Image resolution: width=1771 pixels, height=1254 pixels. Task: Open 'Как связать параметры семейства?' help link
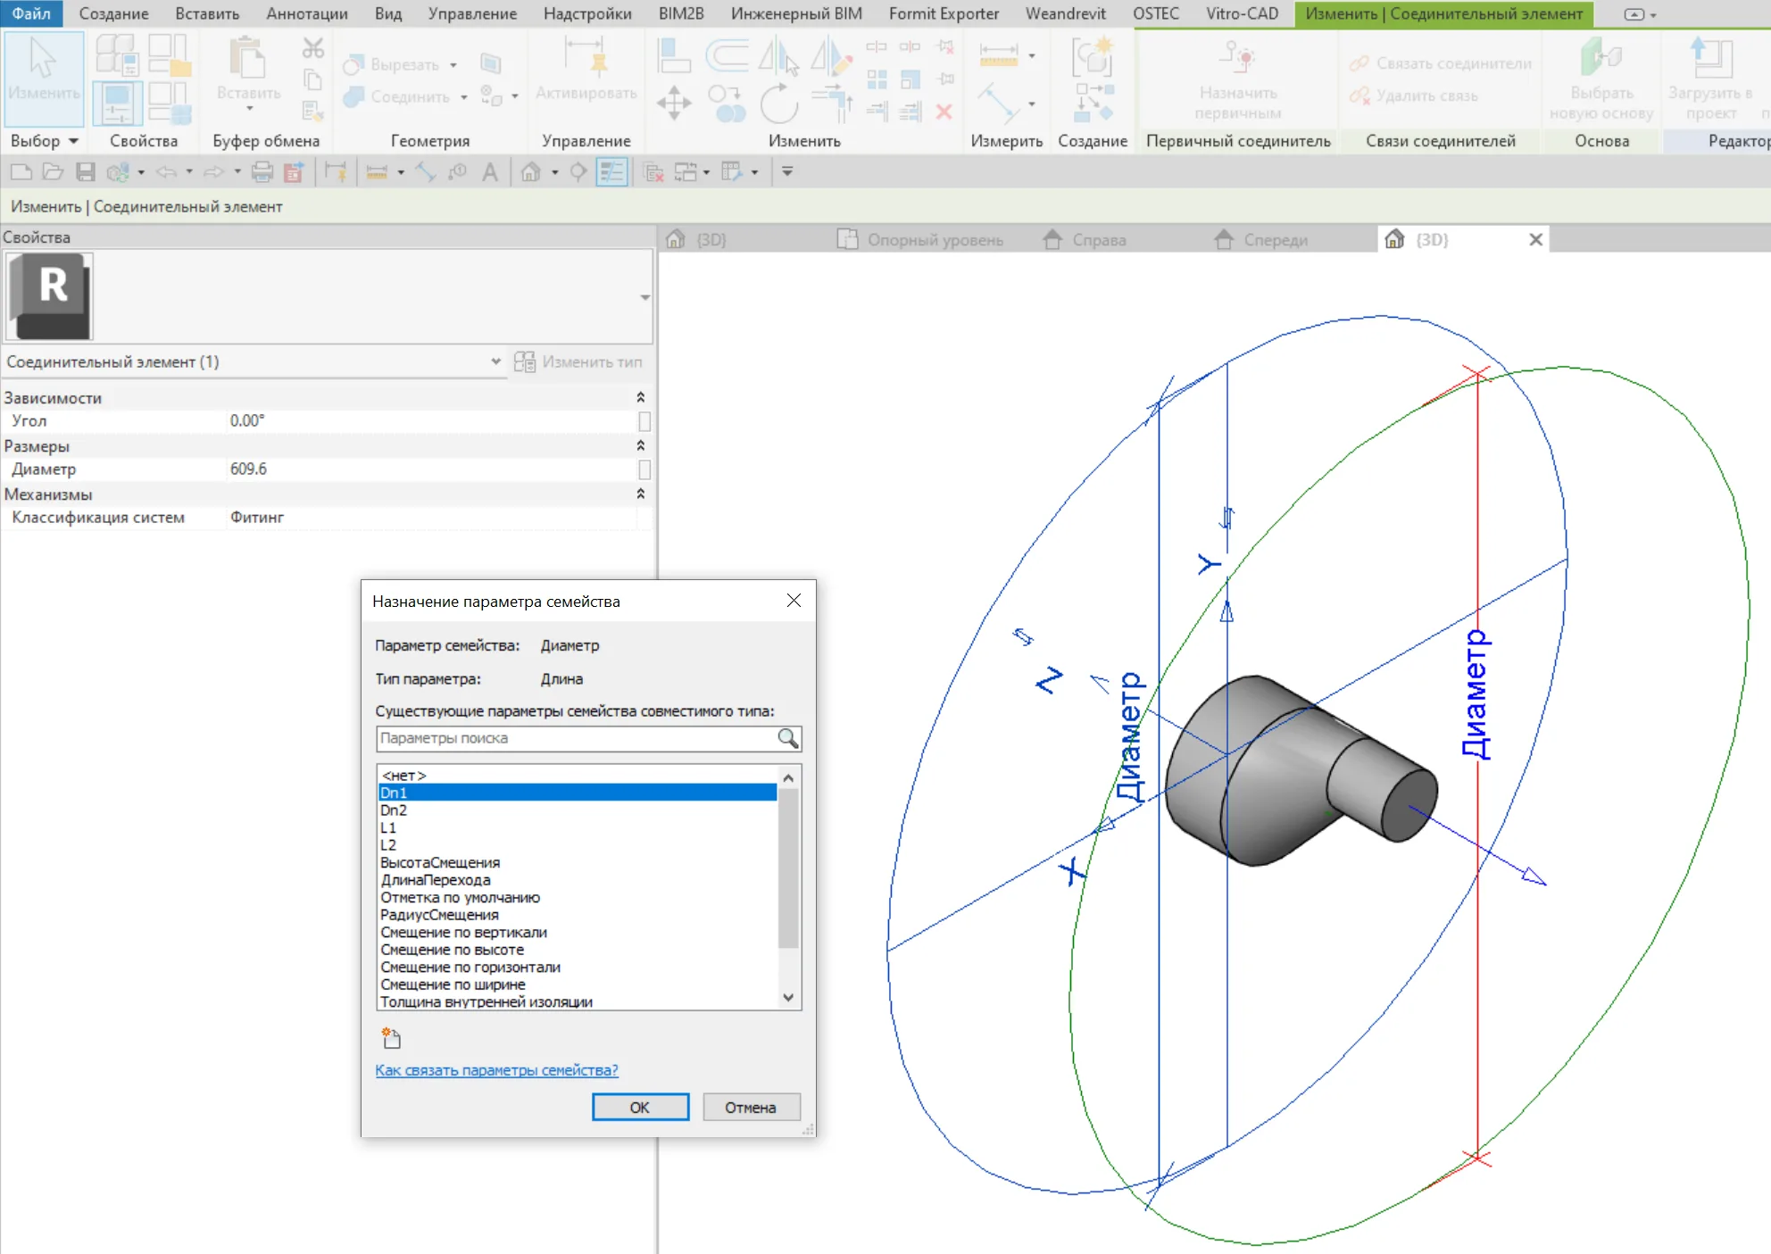[496, 1070]
